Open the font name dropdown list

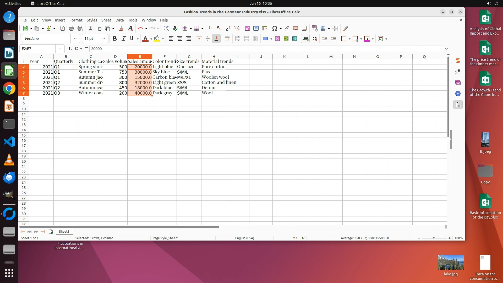tap(75, 39)
